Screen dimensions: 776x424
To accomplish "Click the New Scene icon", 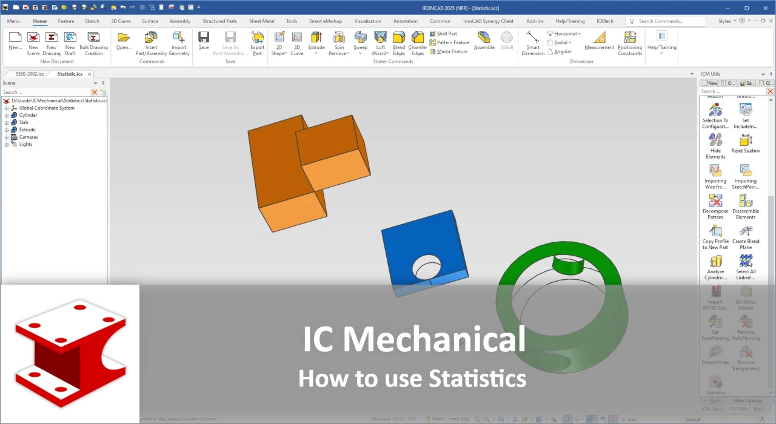I will pos(33,38).
